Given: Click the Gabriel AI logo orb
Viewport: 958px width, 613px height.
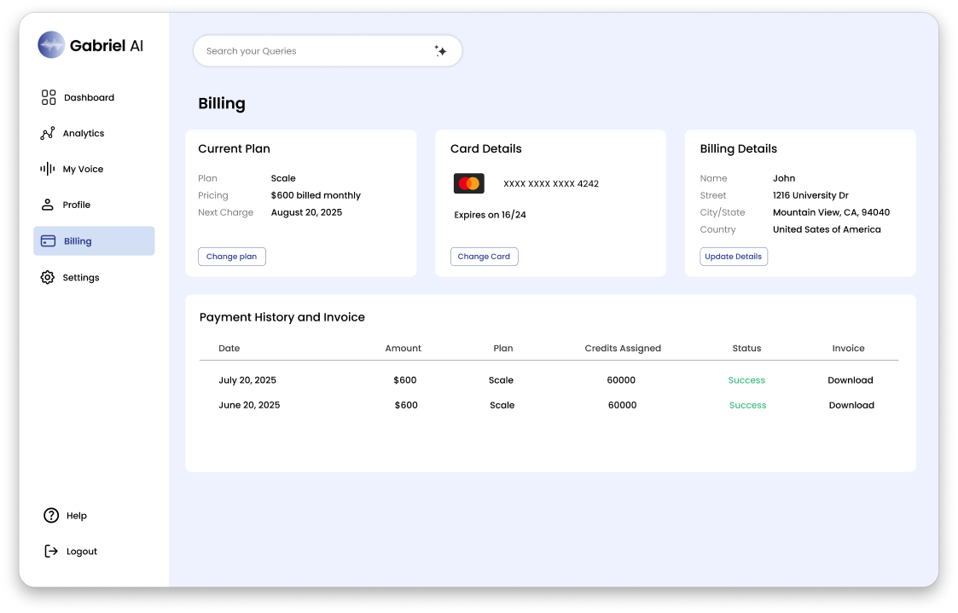Looking at the screenshot, I should (51, 44).
